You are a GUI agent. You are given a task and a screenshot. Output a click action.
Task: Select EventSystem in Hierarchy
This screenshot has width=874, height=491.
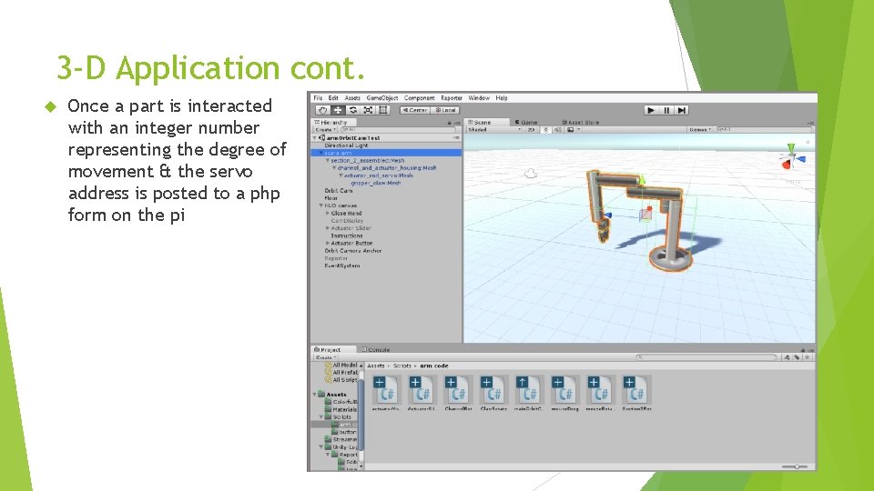tap(342, 266)
